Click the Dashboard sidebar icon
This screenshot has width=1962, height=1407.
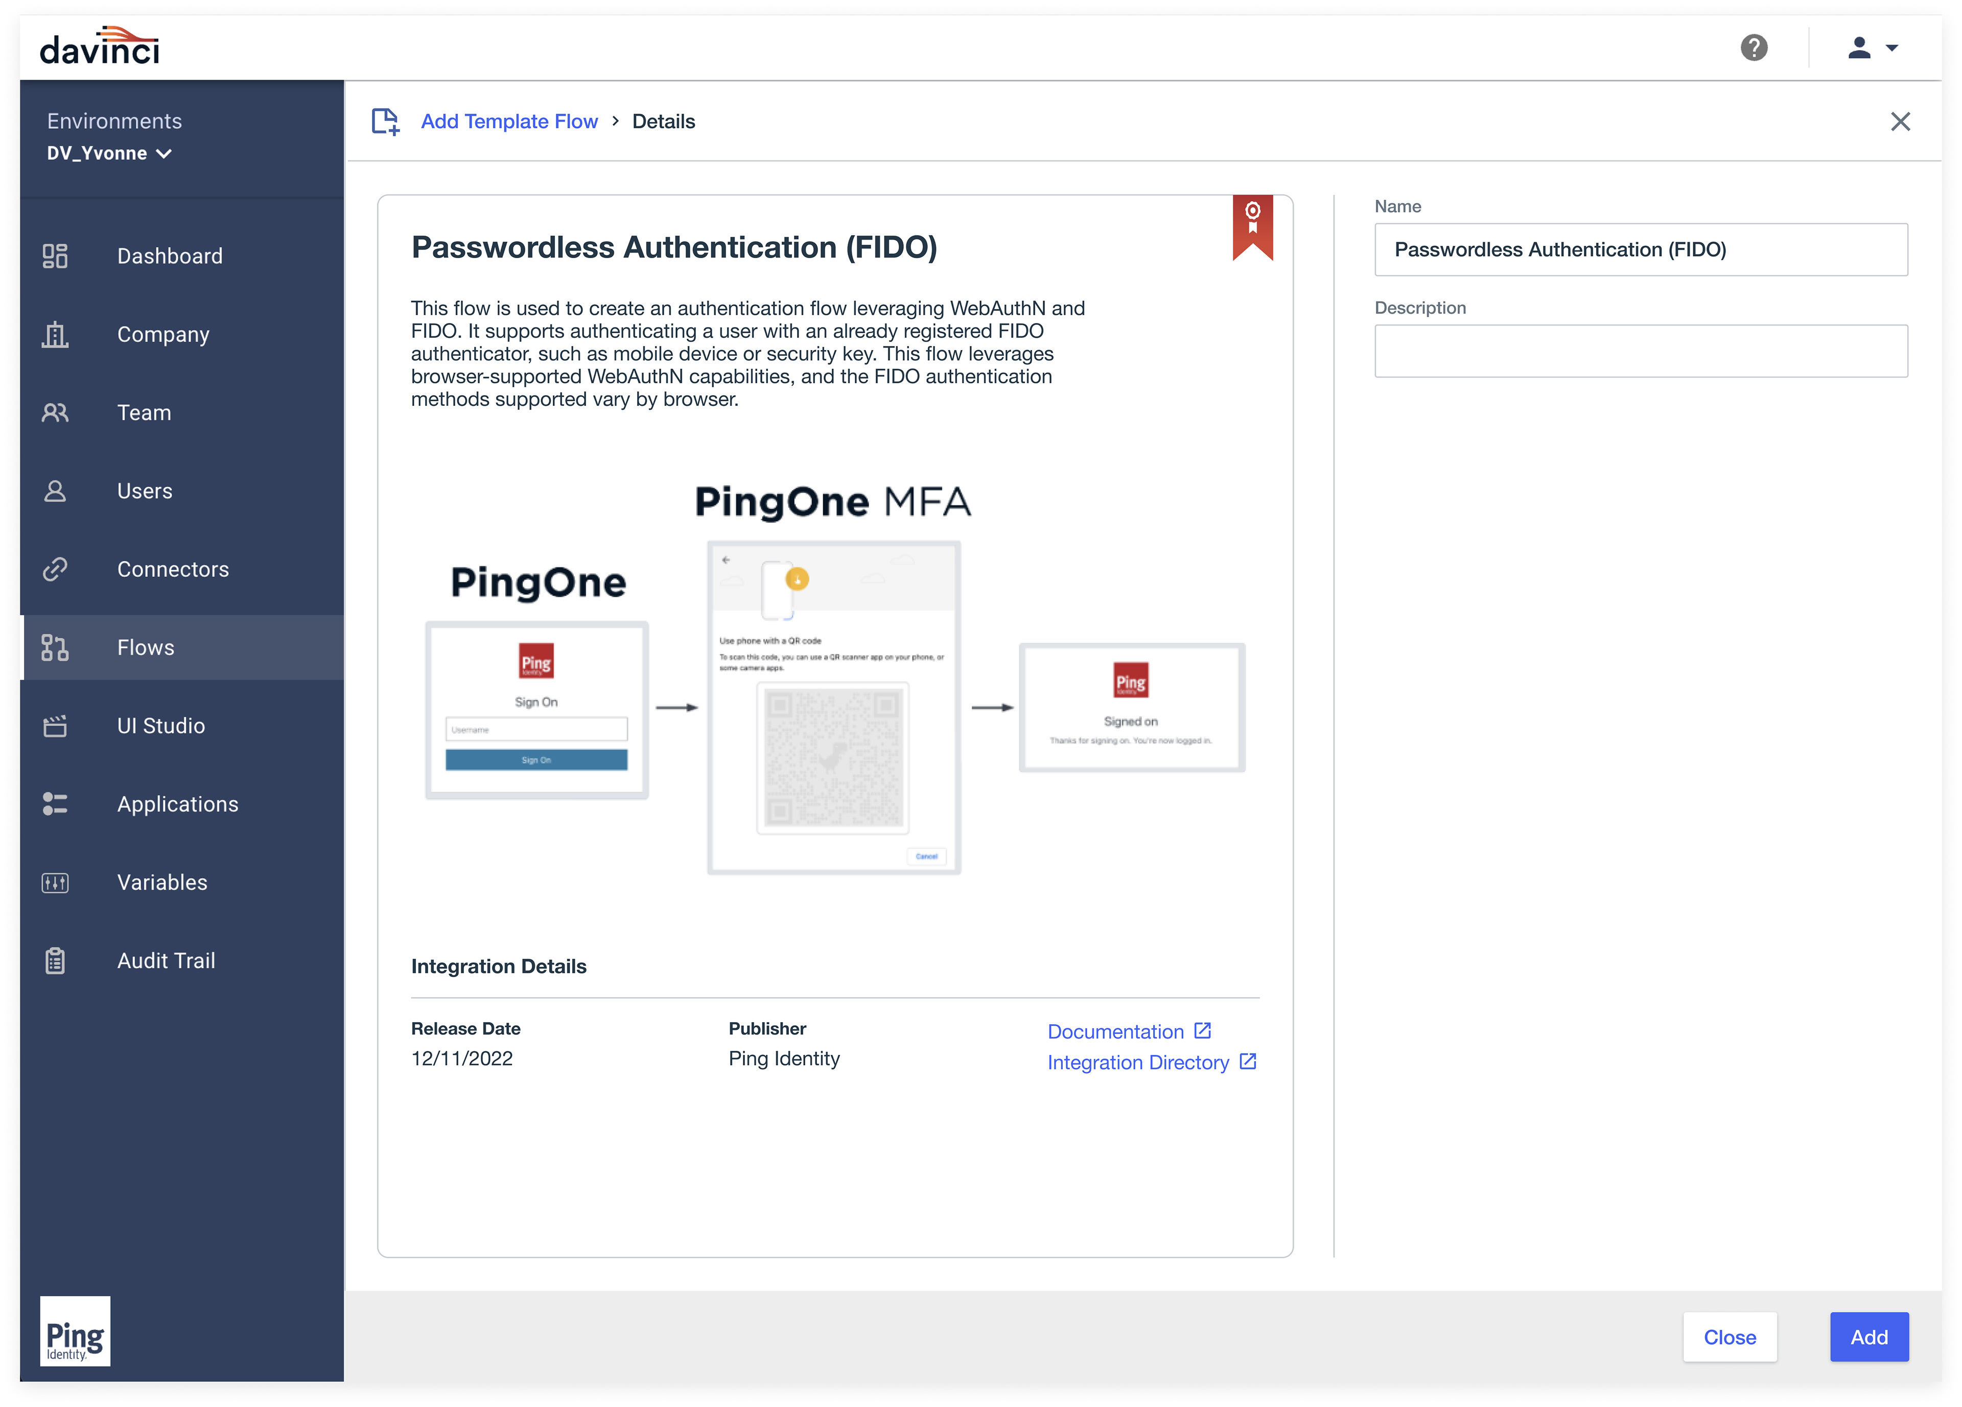click(55, 256)
